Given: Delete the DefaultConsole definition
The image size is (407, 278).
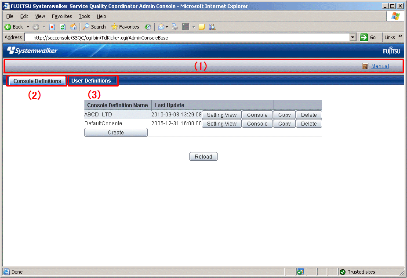Looking at the screenshot, I should pyautogui.click(x=309, y=124).
